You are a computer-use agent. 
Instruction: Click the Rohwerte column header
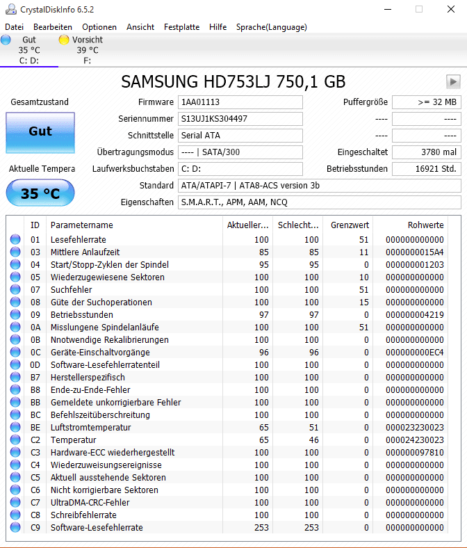[411, 225]
